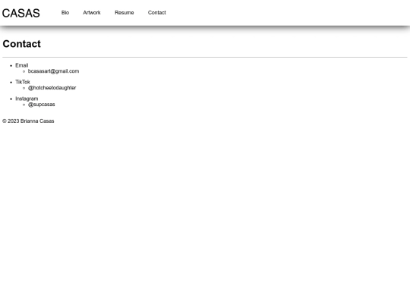
Task: Go to the Artwork page
Action: (x=92, y=13)
